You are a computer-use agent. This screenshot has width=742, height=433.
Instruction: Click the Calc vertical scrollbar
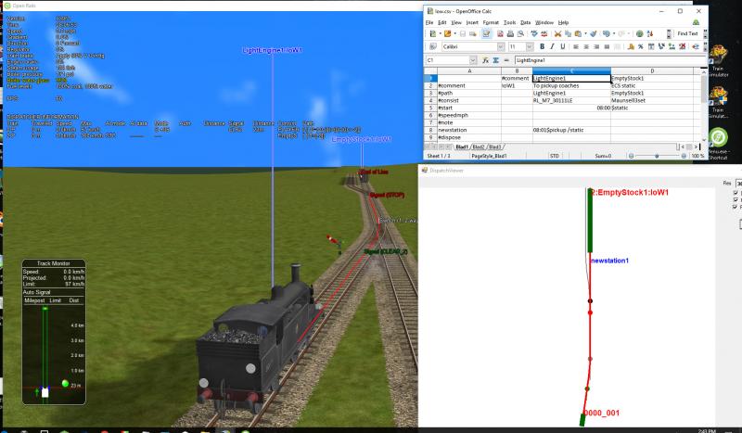click(704, 107)
